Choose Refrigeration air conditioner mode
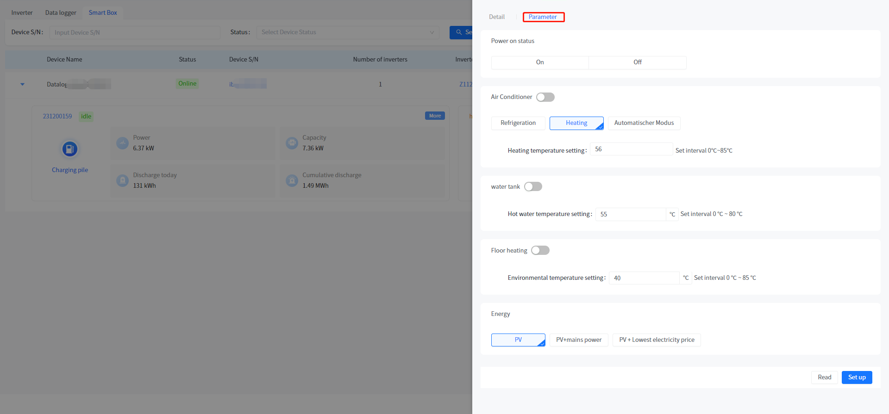This screenshot has width=889, height=414. point(518,123)
